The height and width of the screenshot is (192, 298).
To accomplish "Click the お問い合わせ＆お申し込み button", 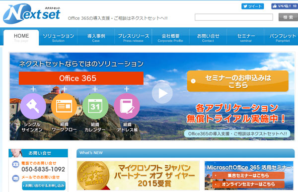I will click(x=44, y=186).
